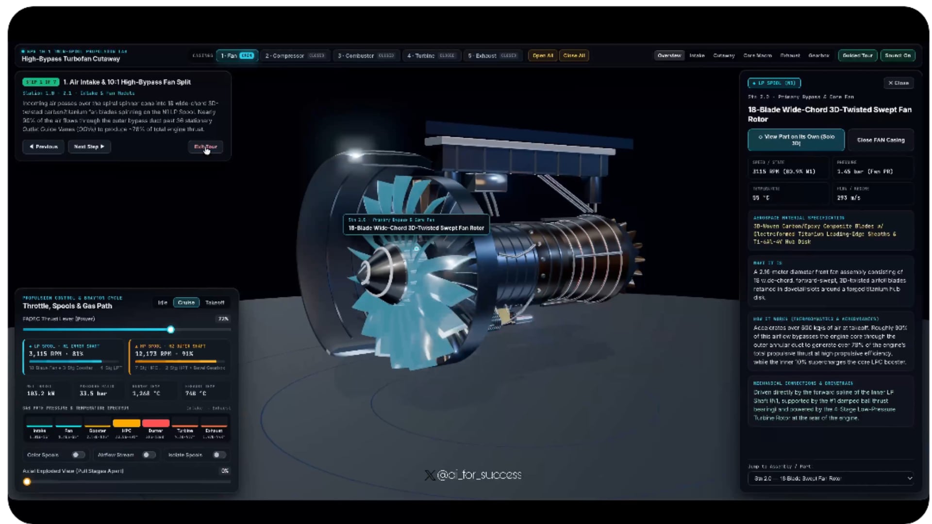The height and width of the screenshot is (524, 932).
Task: Toggle the 1 · Fan casing chip
Action: 237,56
